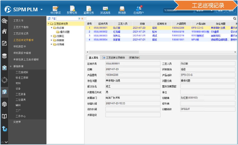Select 样机跟踪卡 in the sidebar menu

tap(20, 46)
